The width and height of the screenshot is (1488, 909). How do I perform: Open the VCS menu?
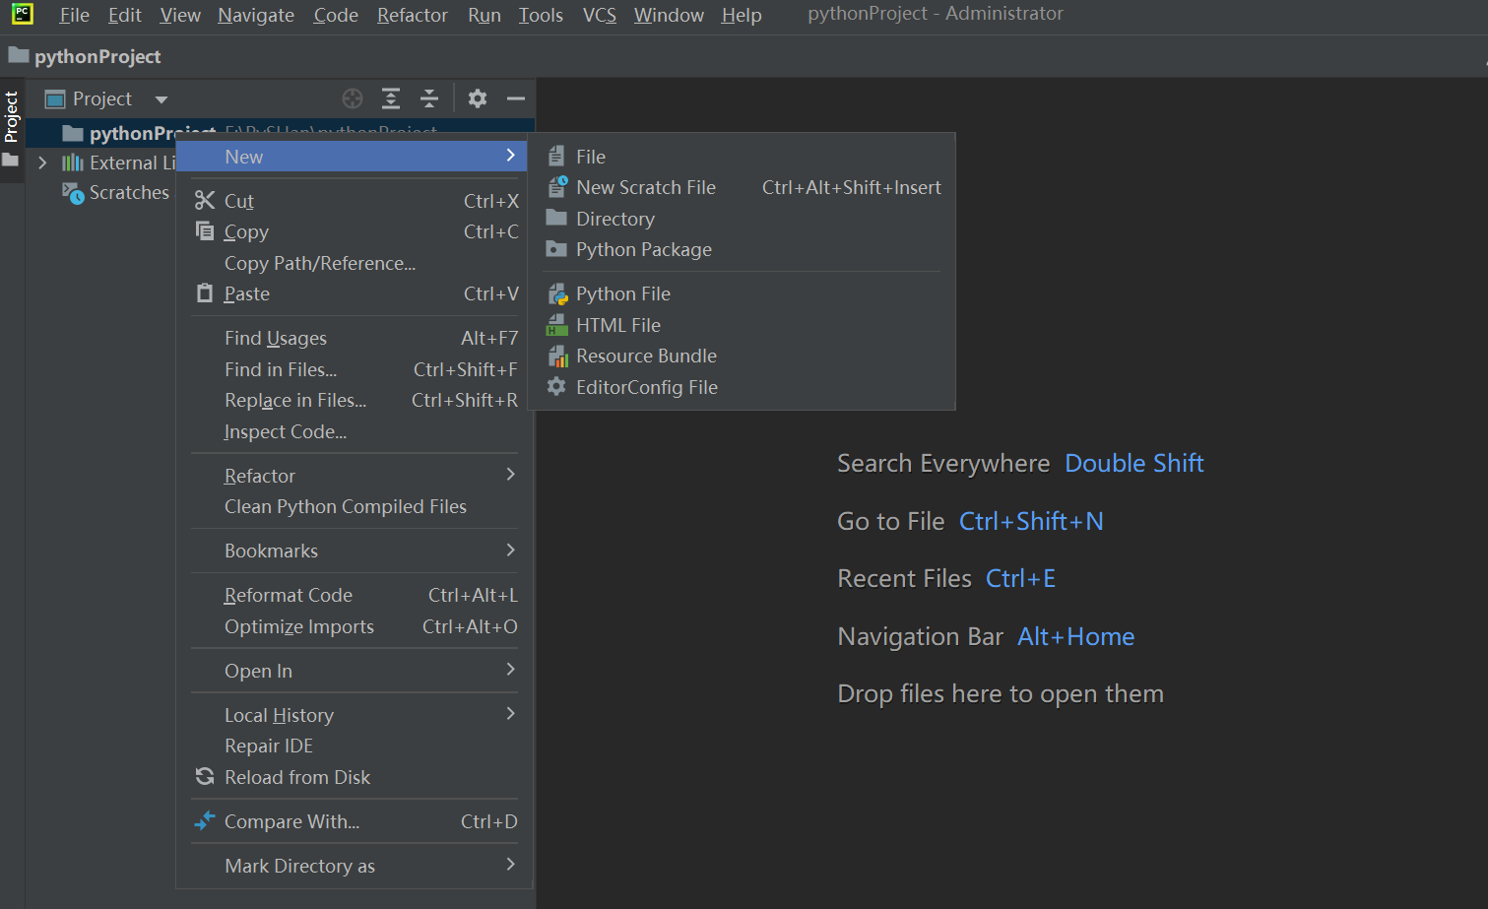click(x=599, y=15)
